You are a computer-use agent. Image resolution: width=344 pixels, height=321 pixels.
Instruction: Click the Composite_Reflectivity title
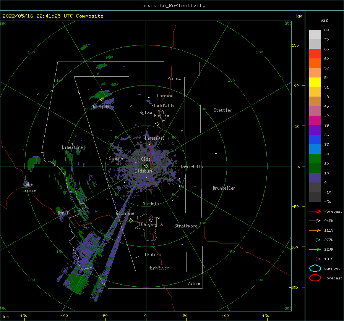[172, 6]
